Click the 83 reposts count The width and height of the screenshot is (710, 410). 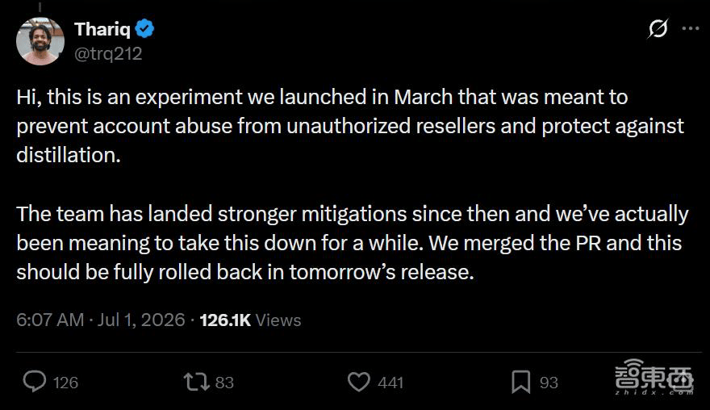pyautogui.click(x=224, y=383)
